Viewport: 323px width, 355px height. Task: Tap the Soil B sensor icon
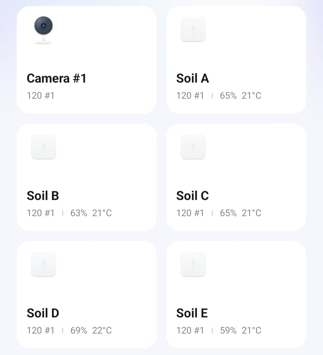pos(44,147)
